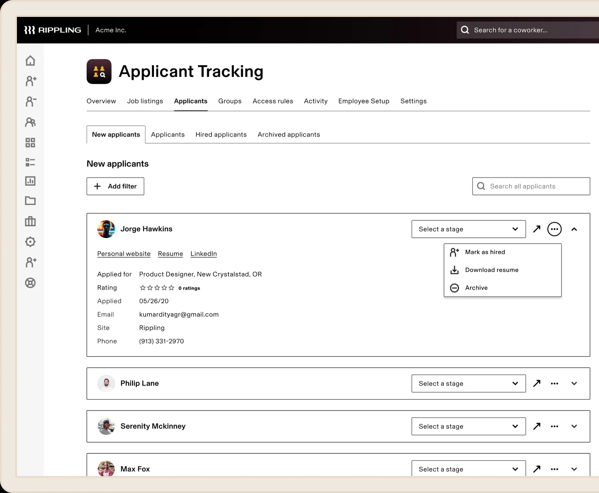Open the People group sidebar icon
The image size is (599, 493).
(x=30, y=122)
